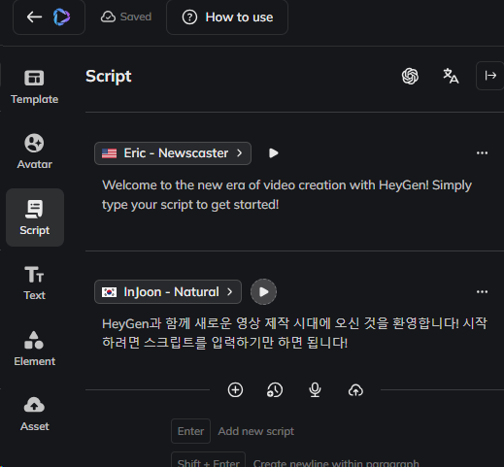The image size is (504, 467).
Task: Collapse the Script panel with arrow icon
Action: (x=490, y=76)
